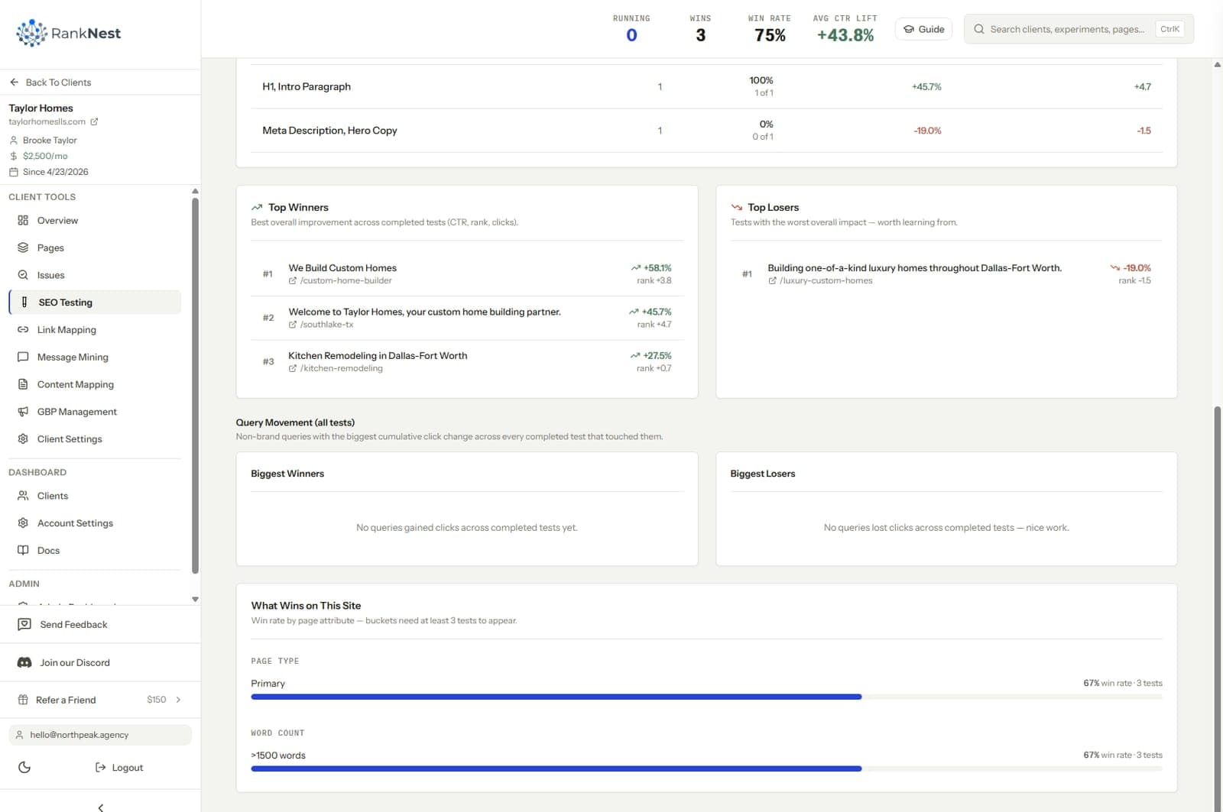
Task: Select the We Build Custom Homes winner row
Action: click(x=467, y=274)
